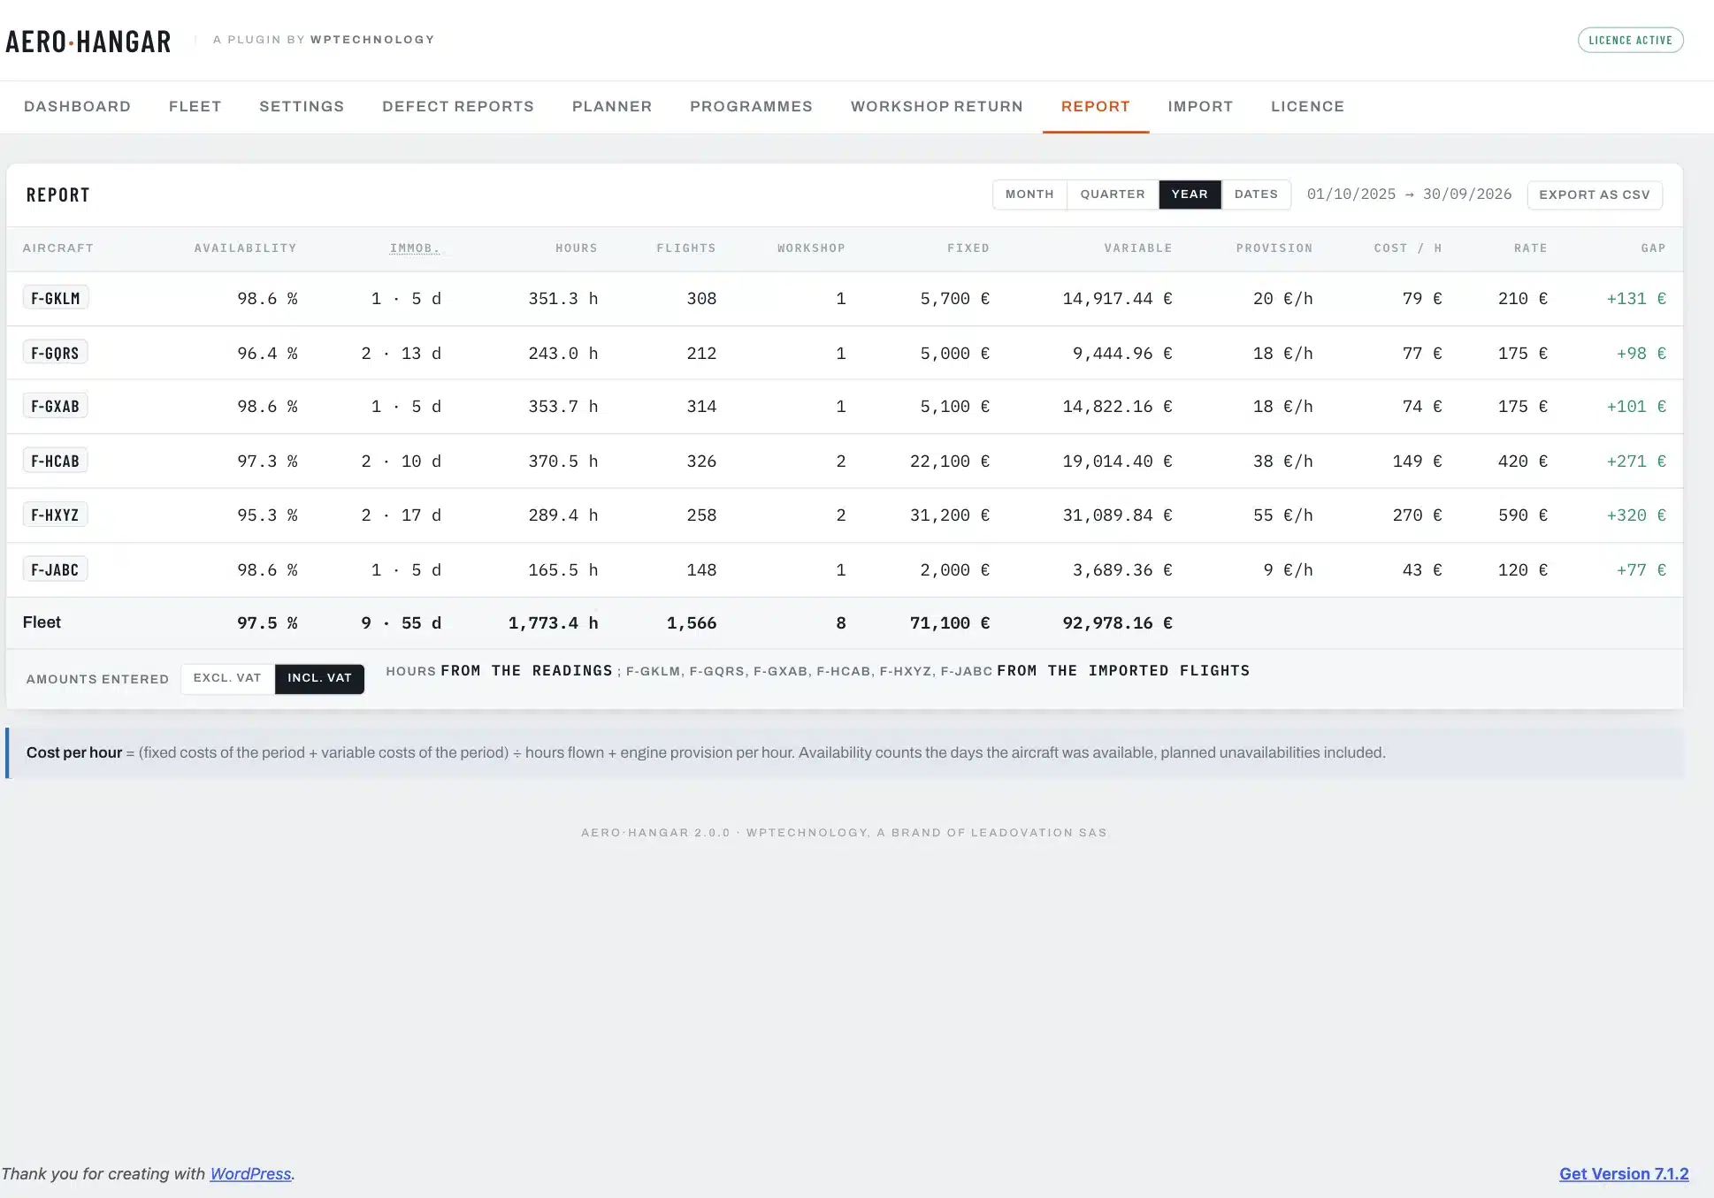Open aircraft F-JABC tag

tap(55, 569)
